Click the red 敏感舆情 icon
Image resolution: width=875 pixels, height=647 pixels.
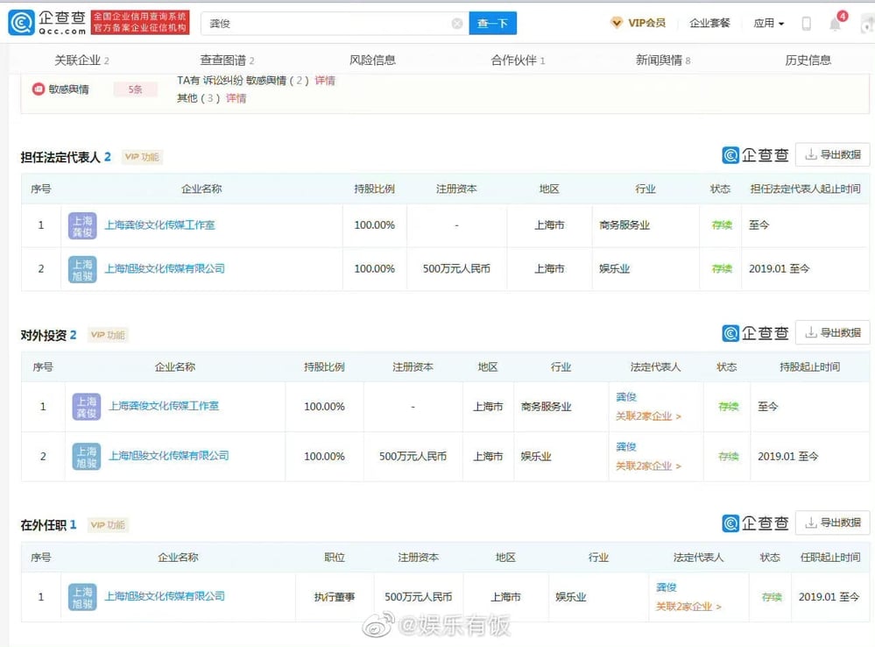pos(38,89)
